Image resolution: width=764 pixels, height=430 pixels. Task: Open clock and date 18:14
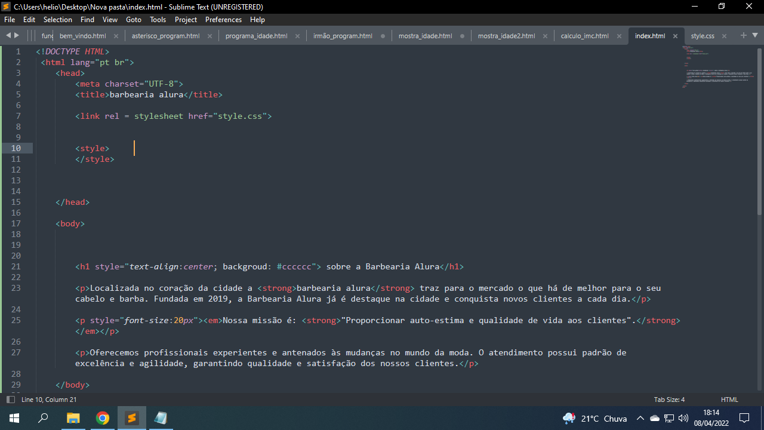(711, 418)
